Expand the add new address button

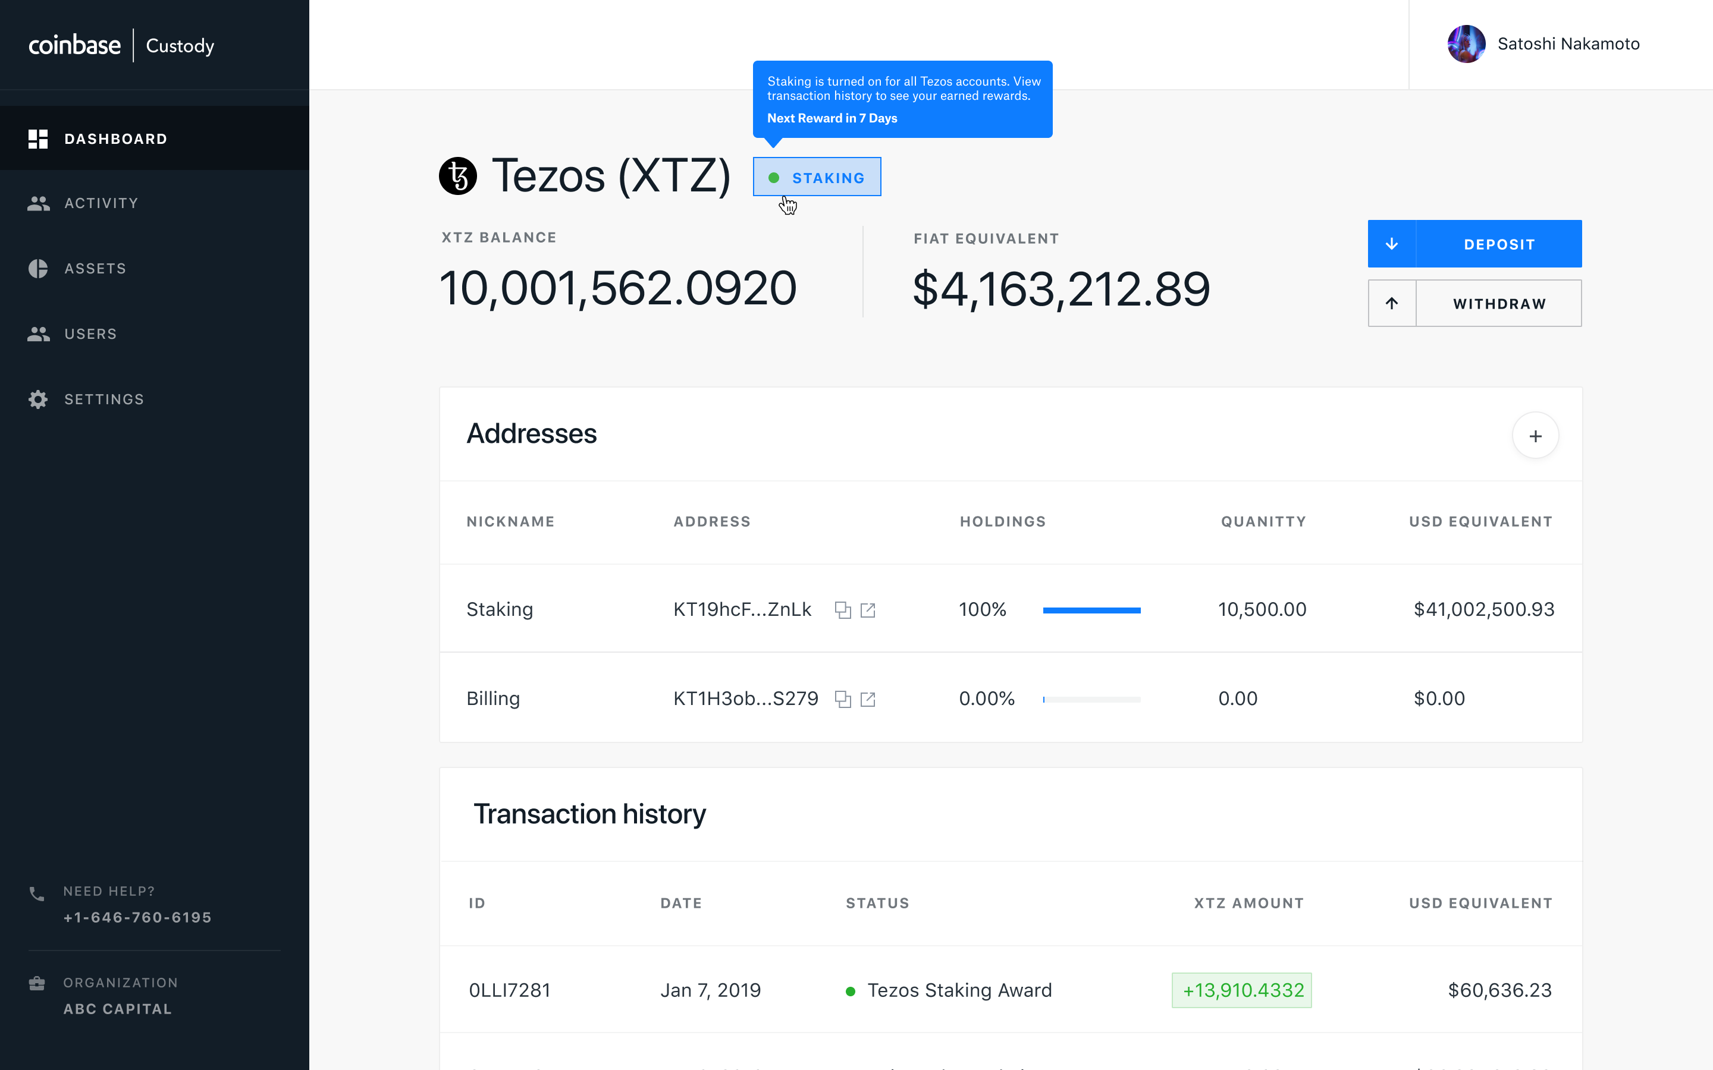1535,435
